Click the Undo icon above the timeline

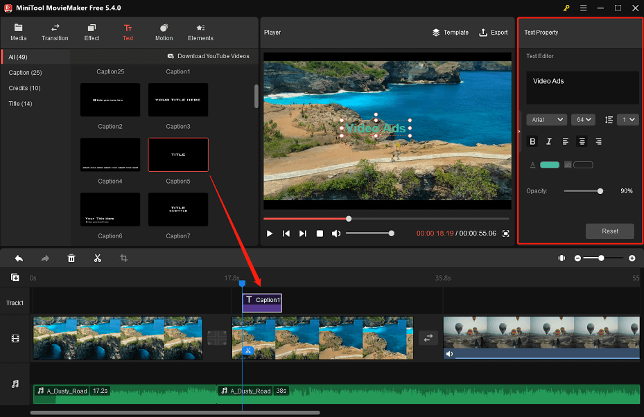click(19, 258)
